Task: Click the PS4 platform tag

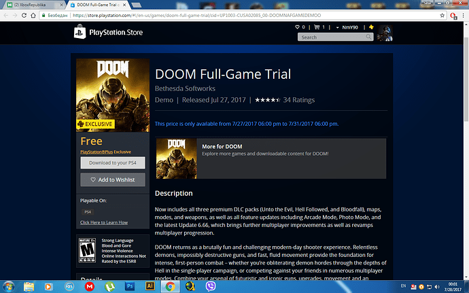Action: click(88, 212)
